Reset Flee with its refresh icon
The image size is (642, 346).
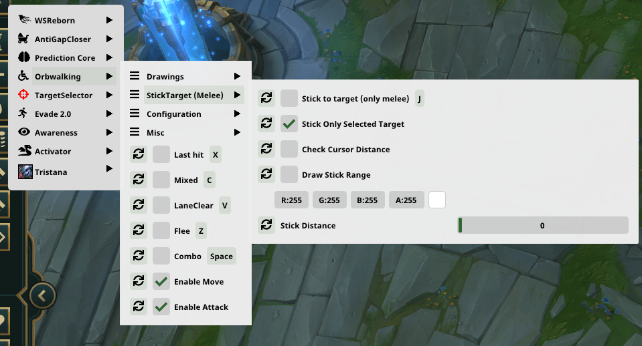coord(139,230)
